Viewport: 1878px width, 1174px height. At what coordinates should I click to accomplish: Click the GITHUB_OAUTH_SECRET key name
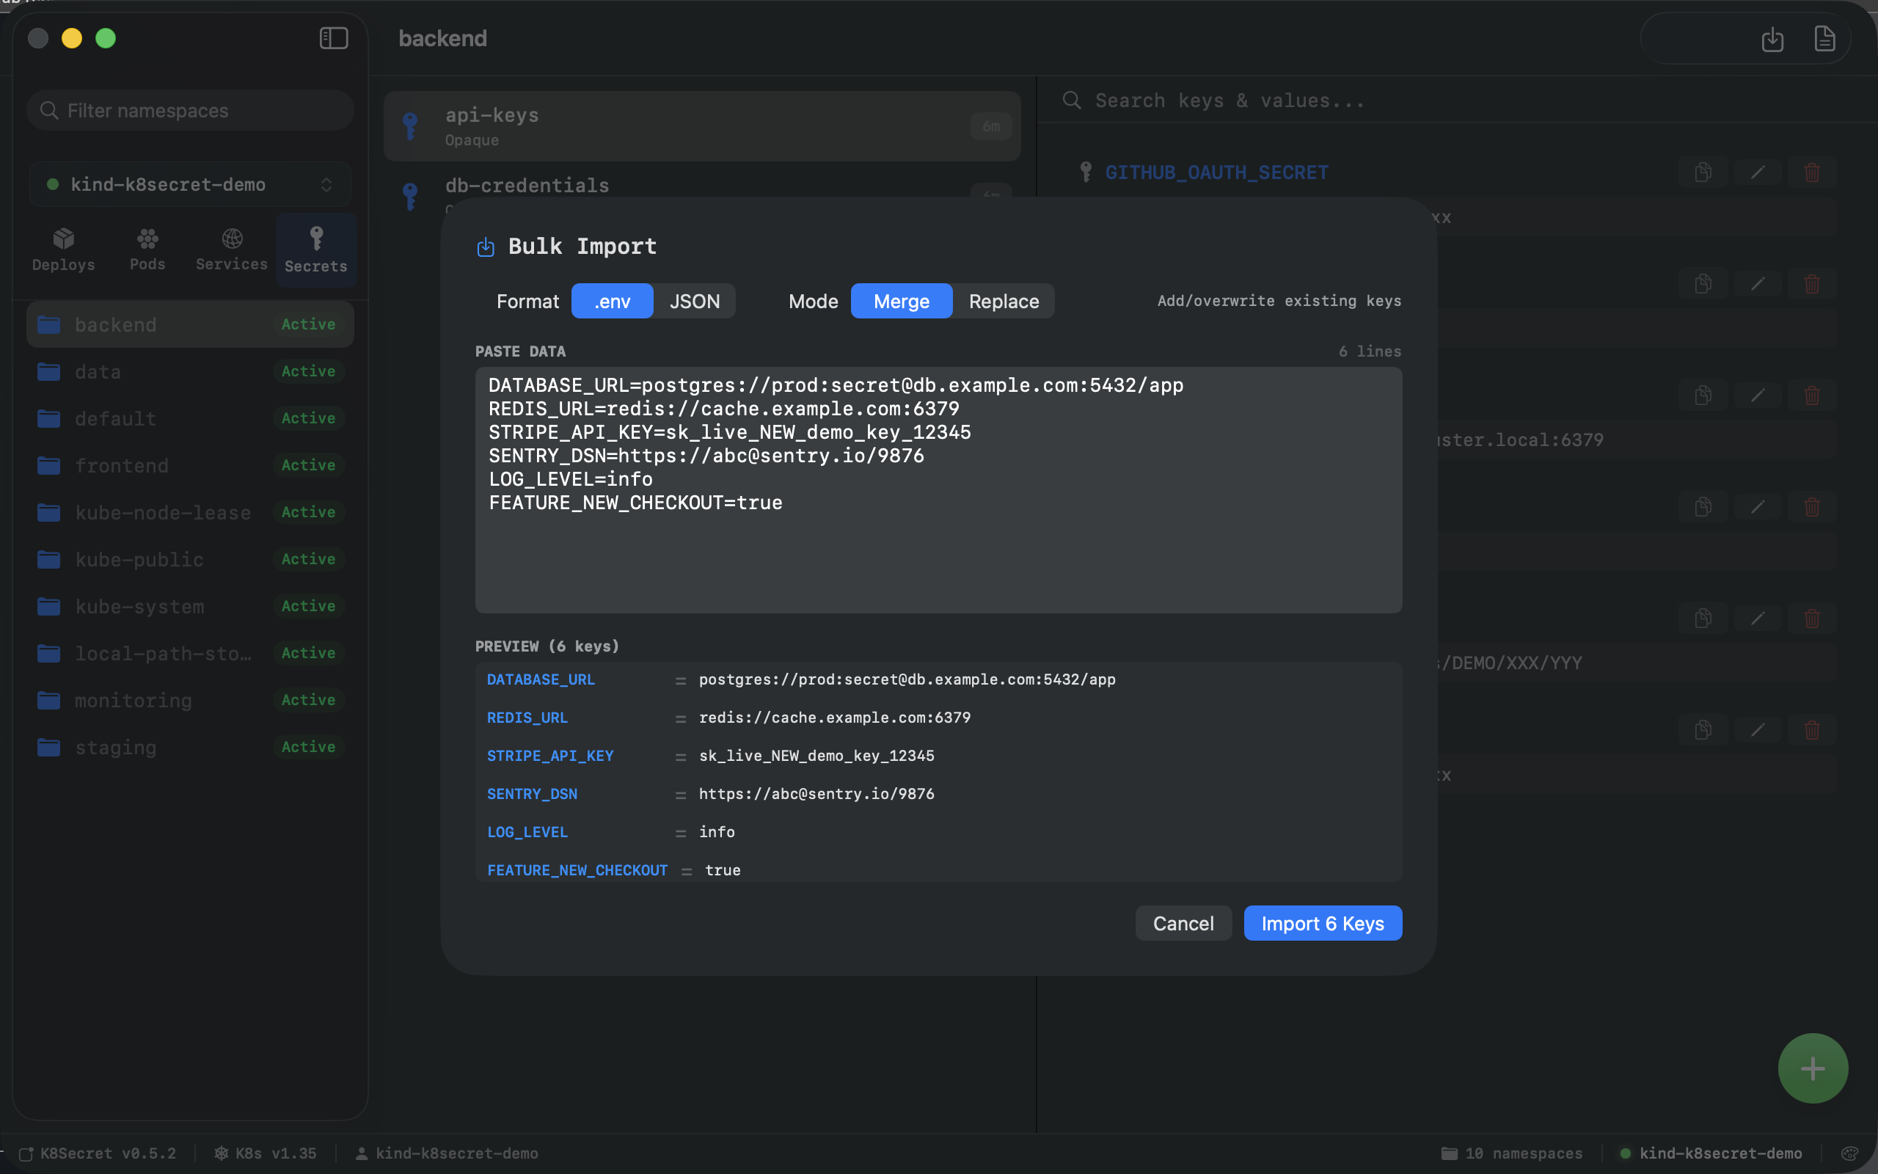click(x=1216, y=172)
